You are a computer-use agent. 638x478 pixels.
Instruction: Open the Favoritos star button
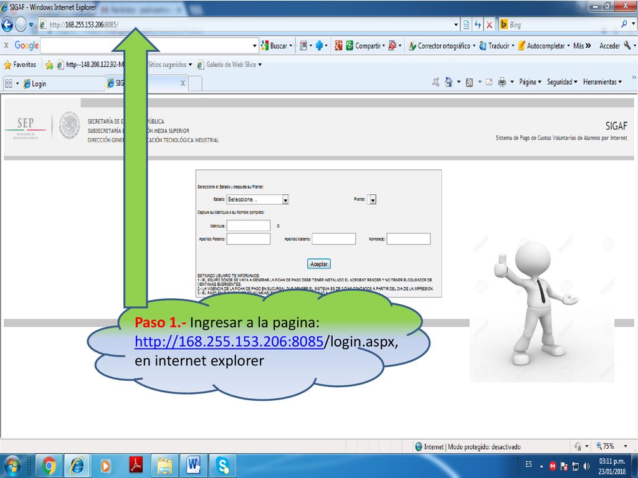[x=20, y=65]
